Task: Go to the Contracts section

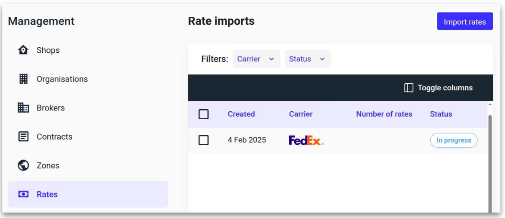Action: pyautogui.click(x=54, y=137)
